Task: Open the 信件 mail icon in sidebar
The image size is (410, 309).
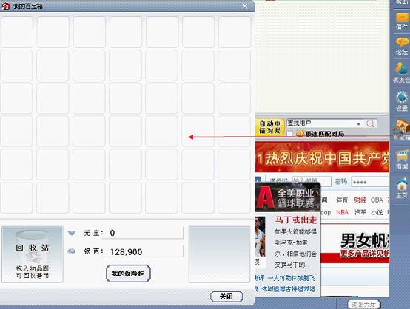Action: (402, 21)
